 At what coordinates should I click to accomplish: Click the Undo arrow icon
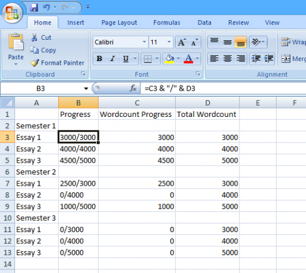[x=46, y=8]
